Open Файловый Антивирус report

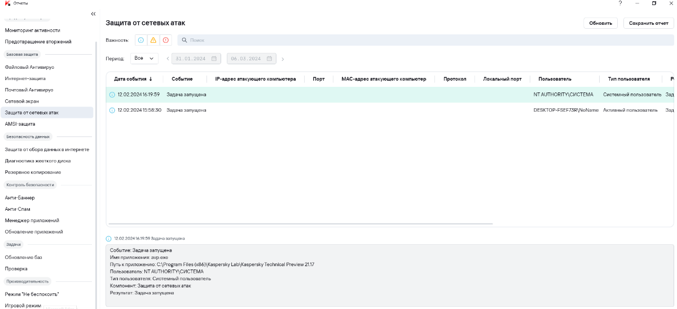tap(29, 67)
